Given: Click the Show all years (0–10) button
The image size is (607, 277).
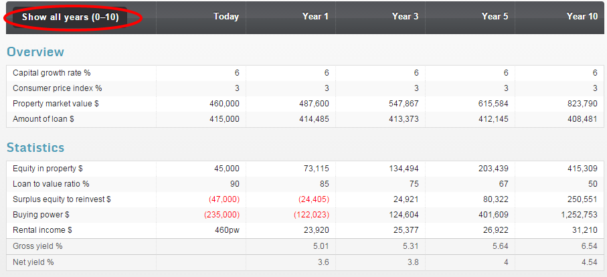Looking at the screenshot, I should click(70, 17).
